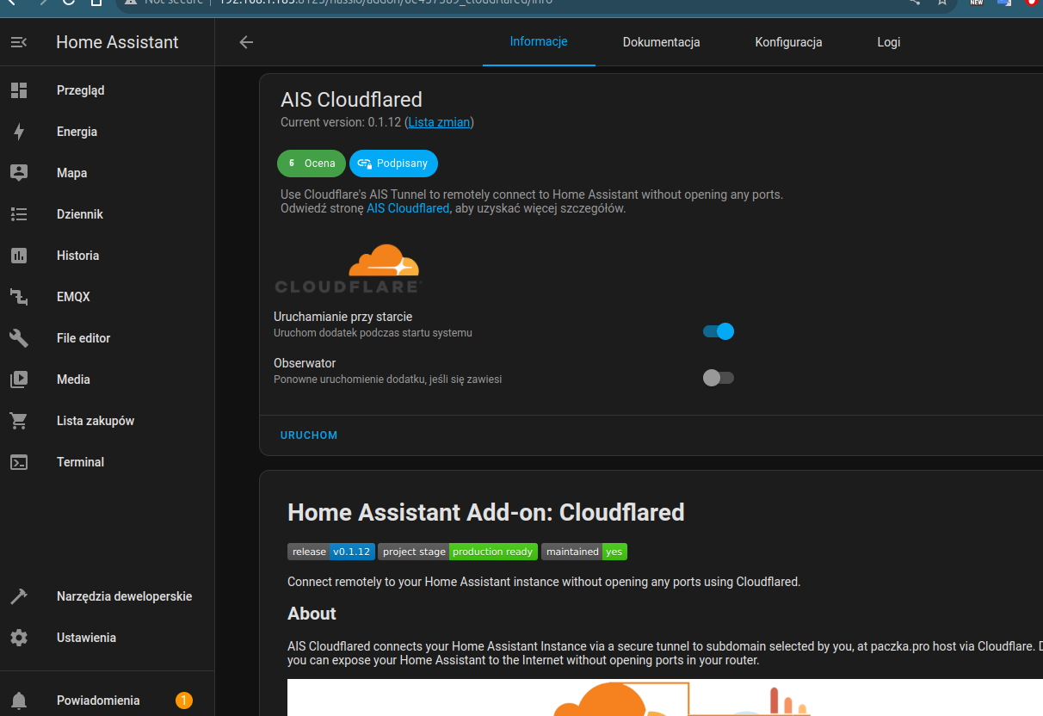Image resolution: width=1043 pixels, height=716 pixels.
Task: Open EMQX in the sidebar
Action: click(107, 297)
